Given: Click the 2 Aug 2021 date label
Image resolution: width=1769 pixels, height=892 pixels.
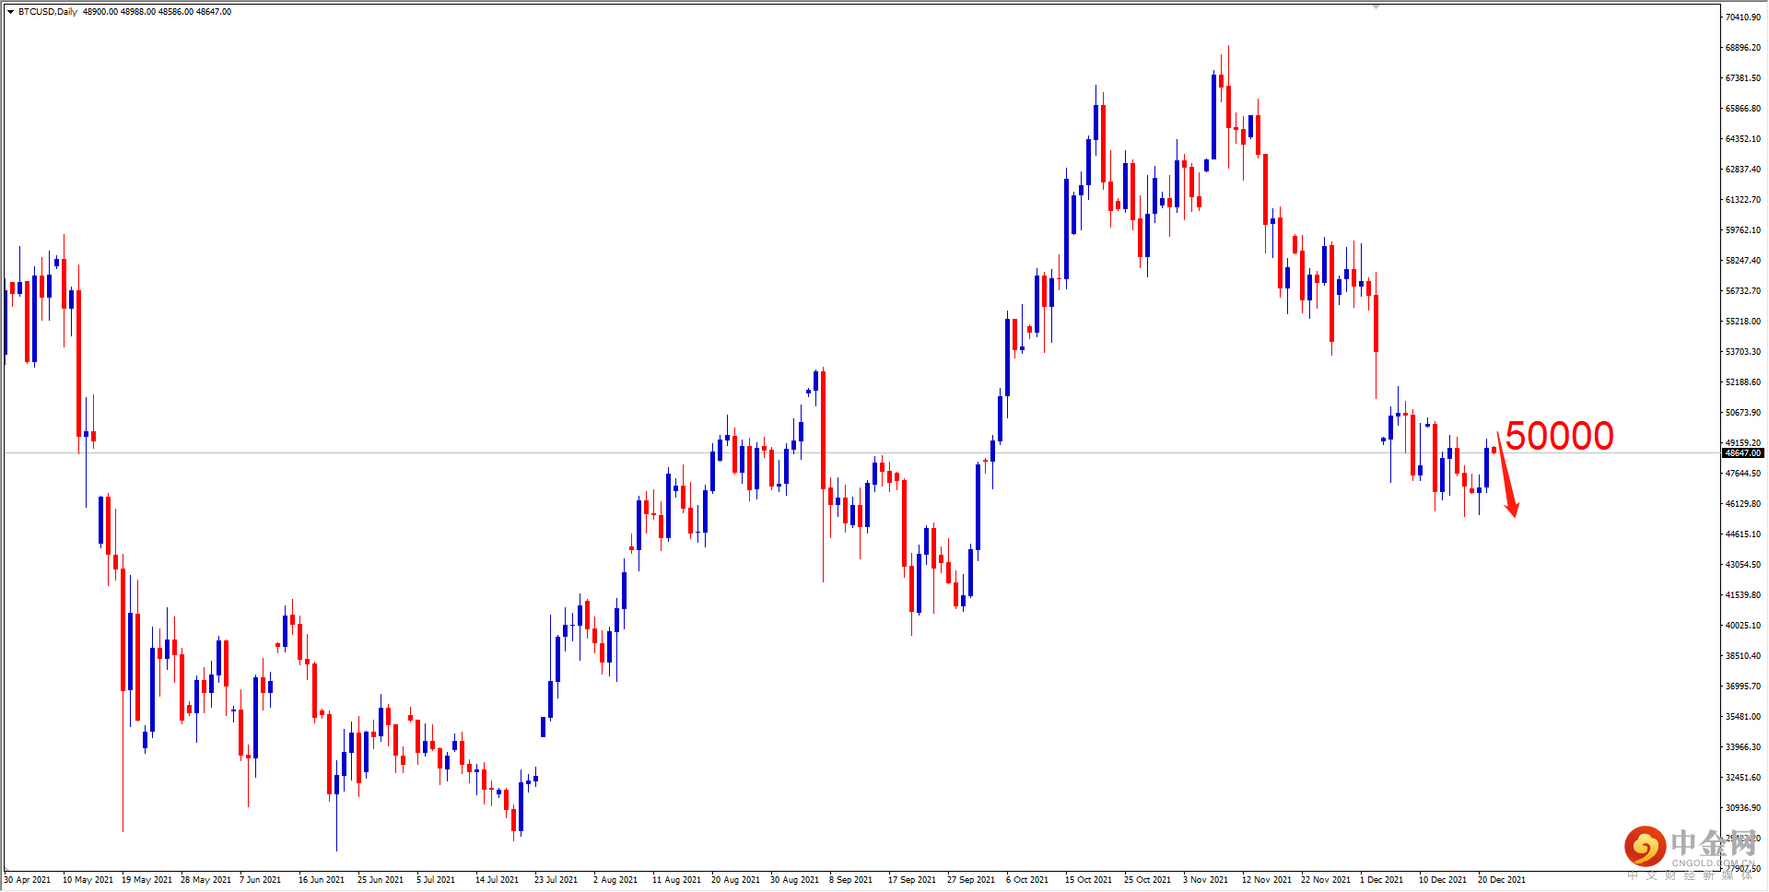Looking at the screenshot, I should pos(615,880).
